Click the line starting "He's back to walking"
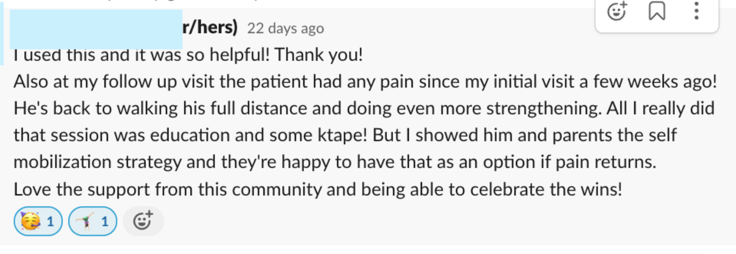 tap(364, 108)
